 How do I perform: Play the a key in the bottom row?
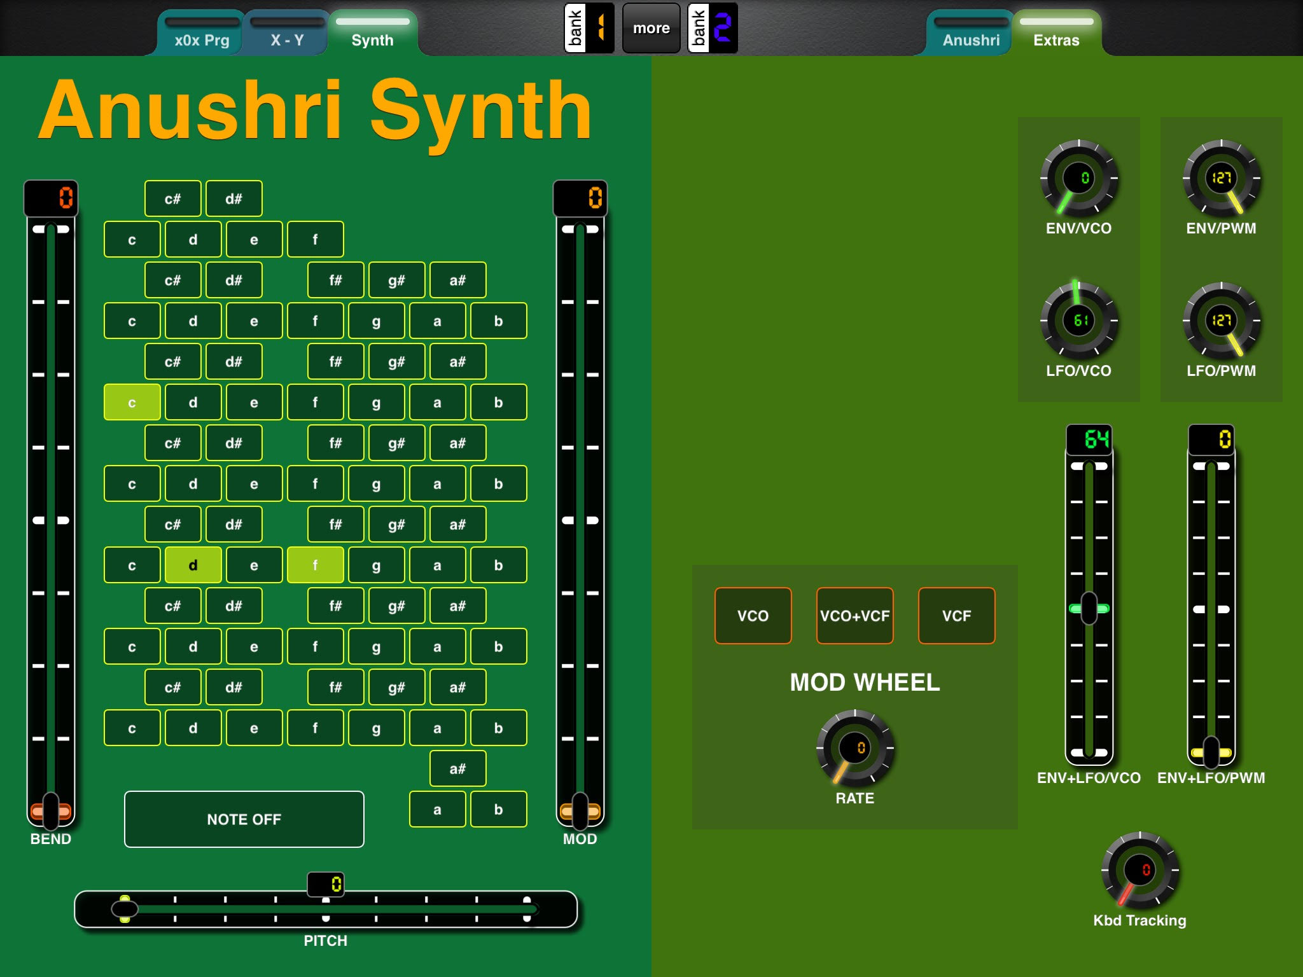[x=438, y=809]
